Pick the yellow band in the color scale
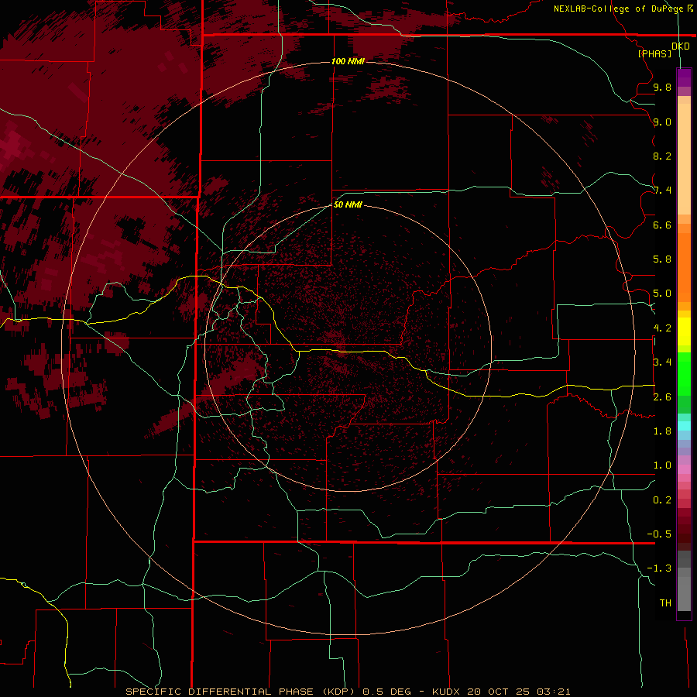697x697 pixels. coord(684,331)
